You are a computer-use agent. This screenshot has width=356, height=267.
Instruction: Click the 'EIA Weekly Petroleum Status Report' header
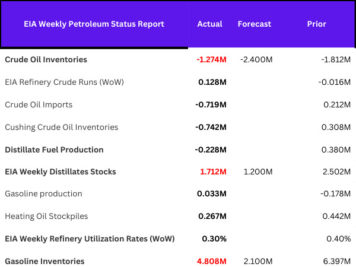(x=94, y=24)
